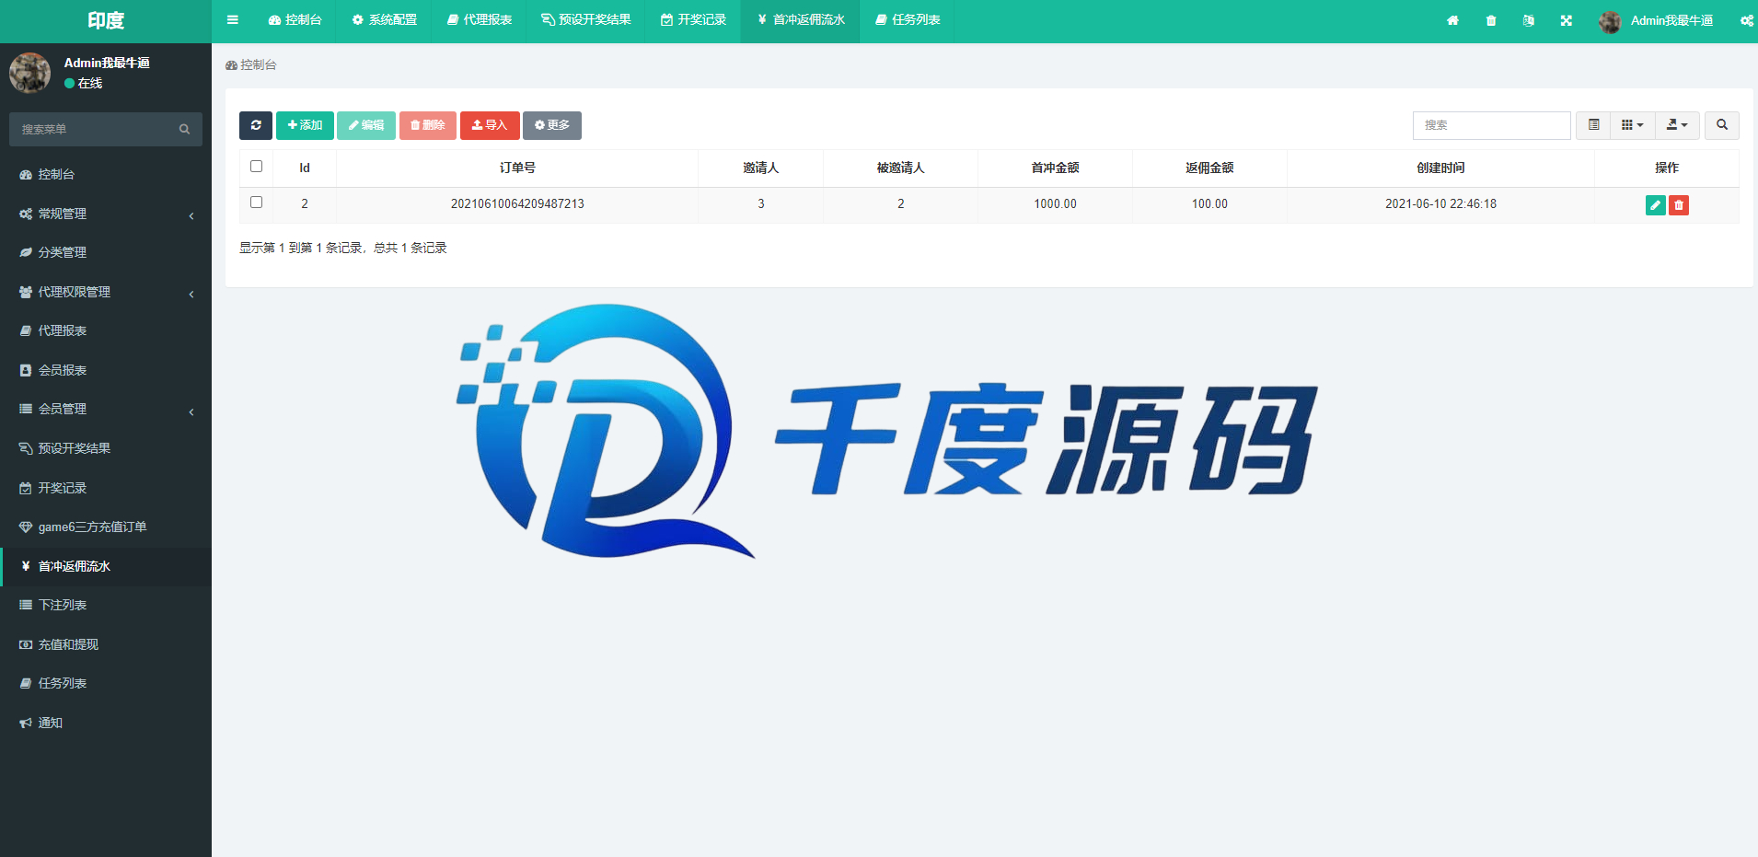Open the 控制台 tab in top bar
The width and height of the screenshot is (1758, 857).
pos(295,20)
